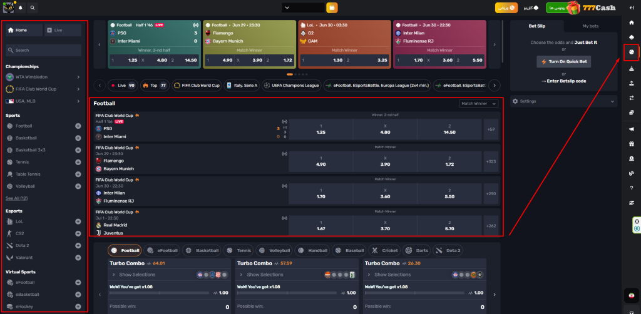
Task: Expand Show Selections on the 57.59 Turbo Combo
Action: (x=265, y=275)
